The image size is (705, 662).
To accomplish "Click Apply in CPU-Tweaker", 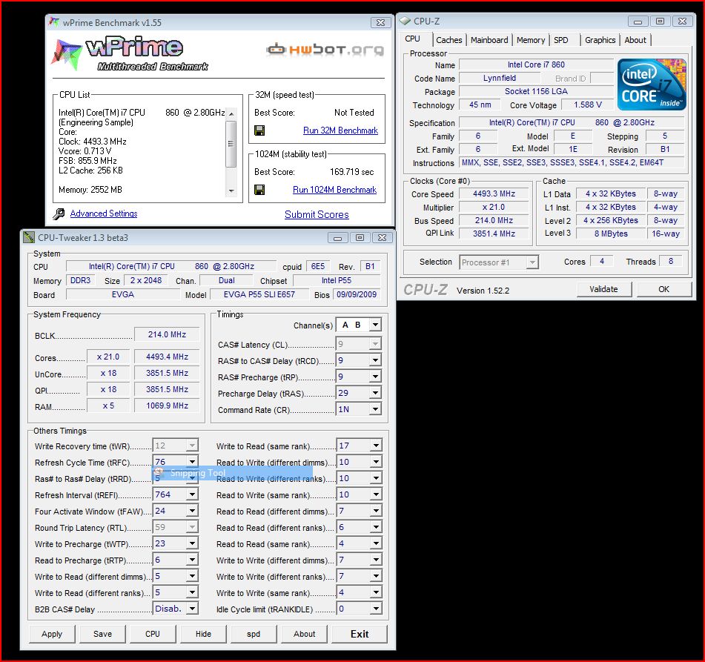I will [52, 634].
